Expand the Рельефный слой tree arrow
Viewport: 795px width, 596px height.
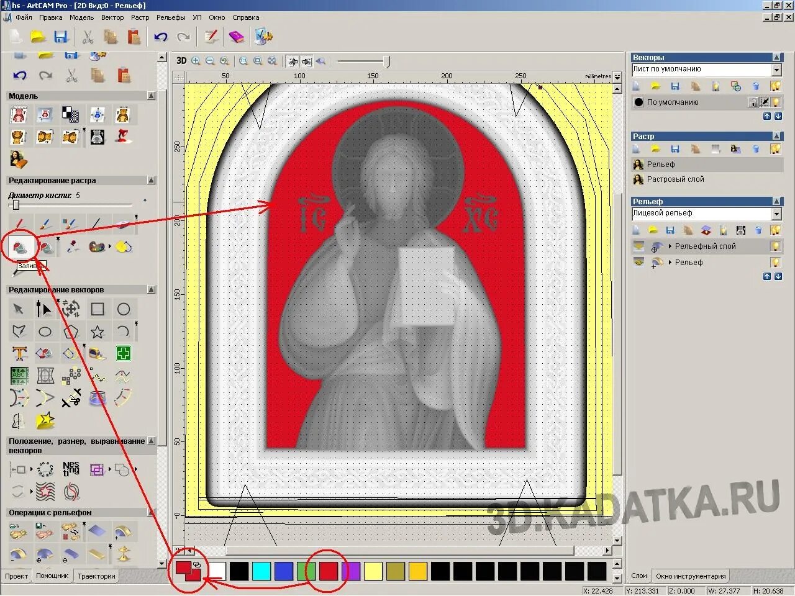click(670, 246)
